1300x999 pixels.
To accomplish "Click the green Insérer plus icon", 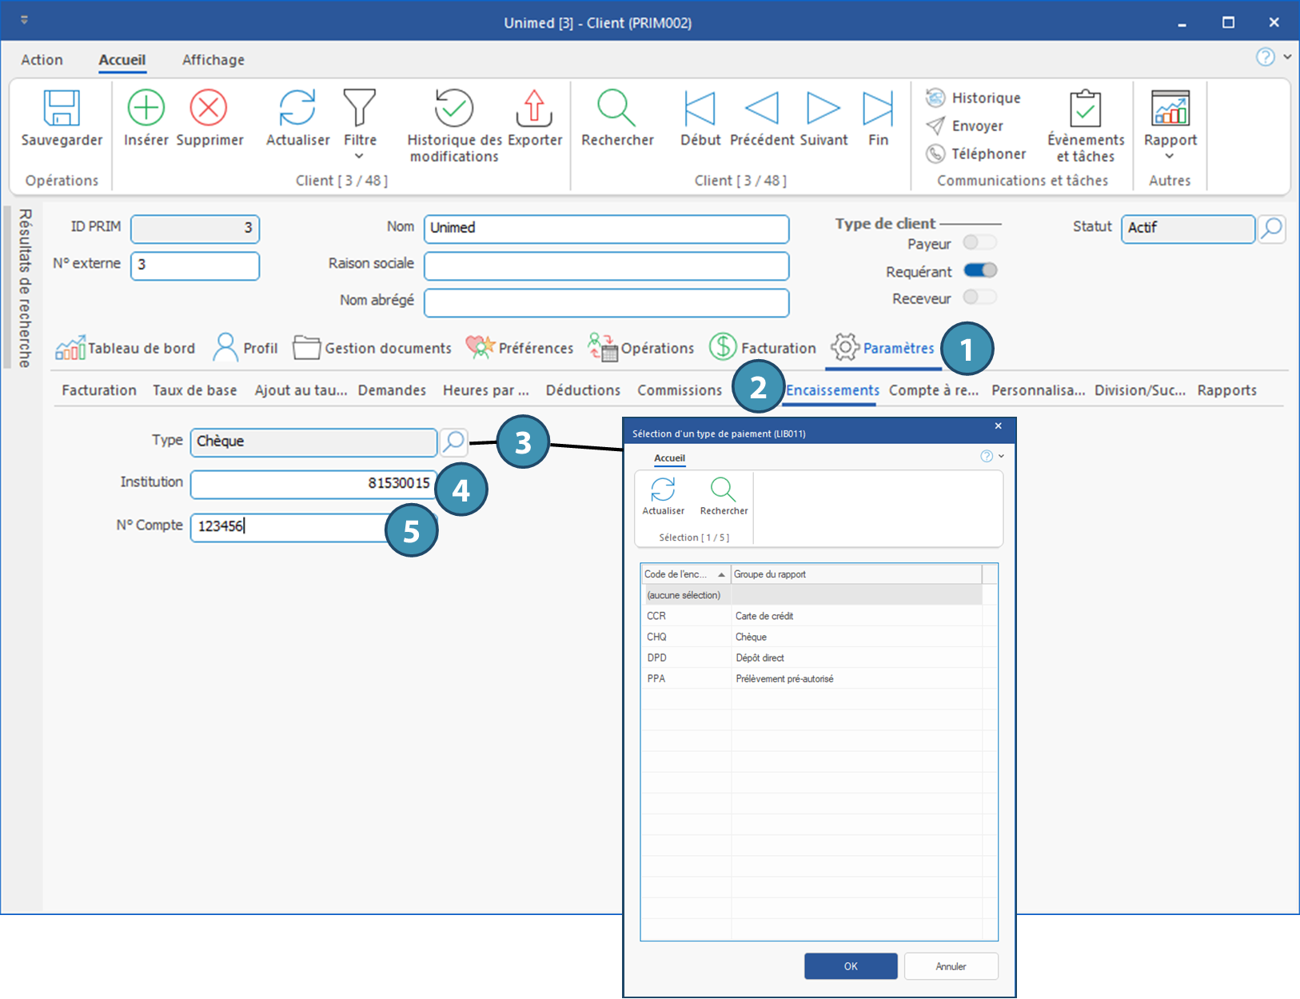I will coord(146,108).
